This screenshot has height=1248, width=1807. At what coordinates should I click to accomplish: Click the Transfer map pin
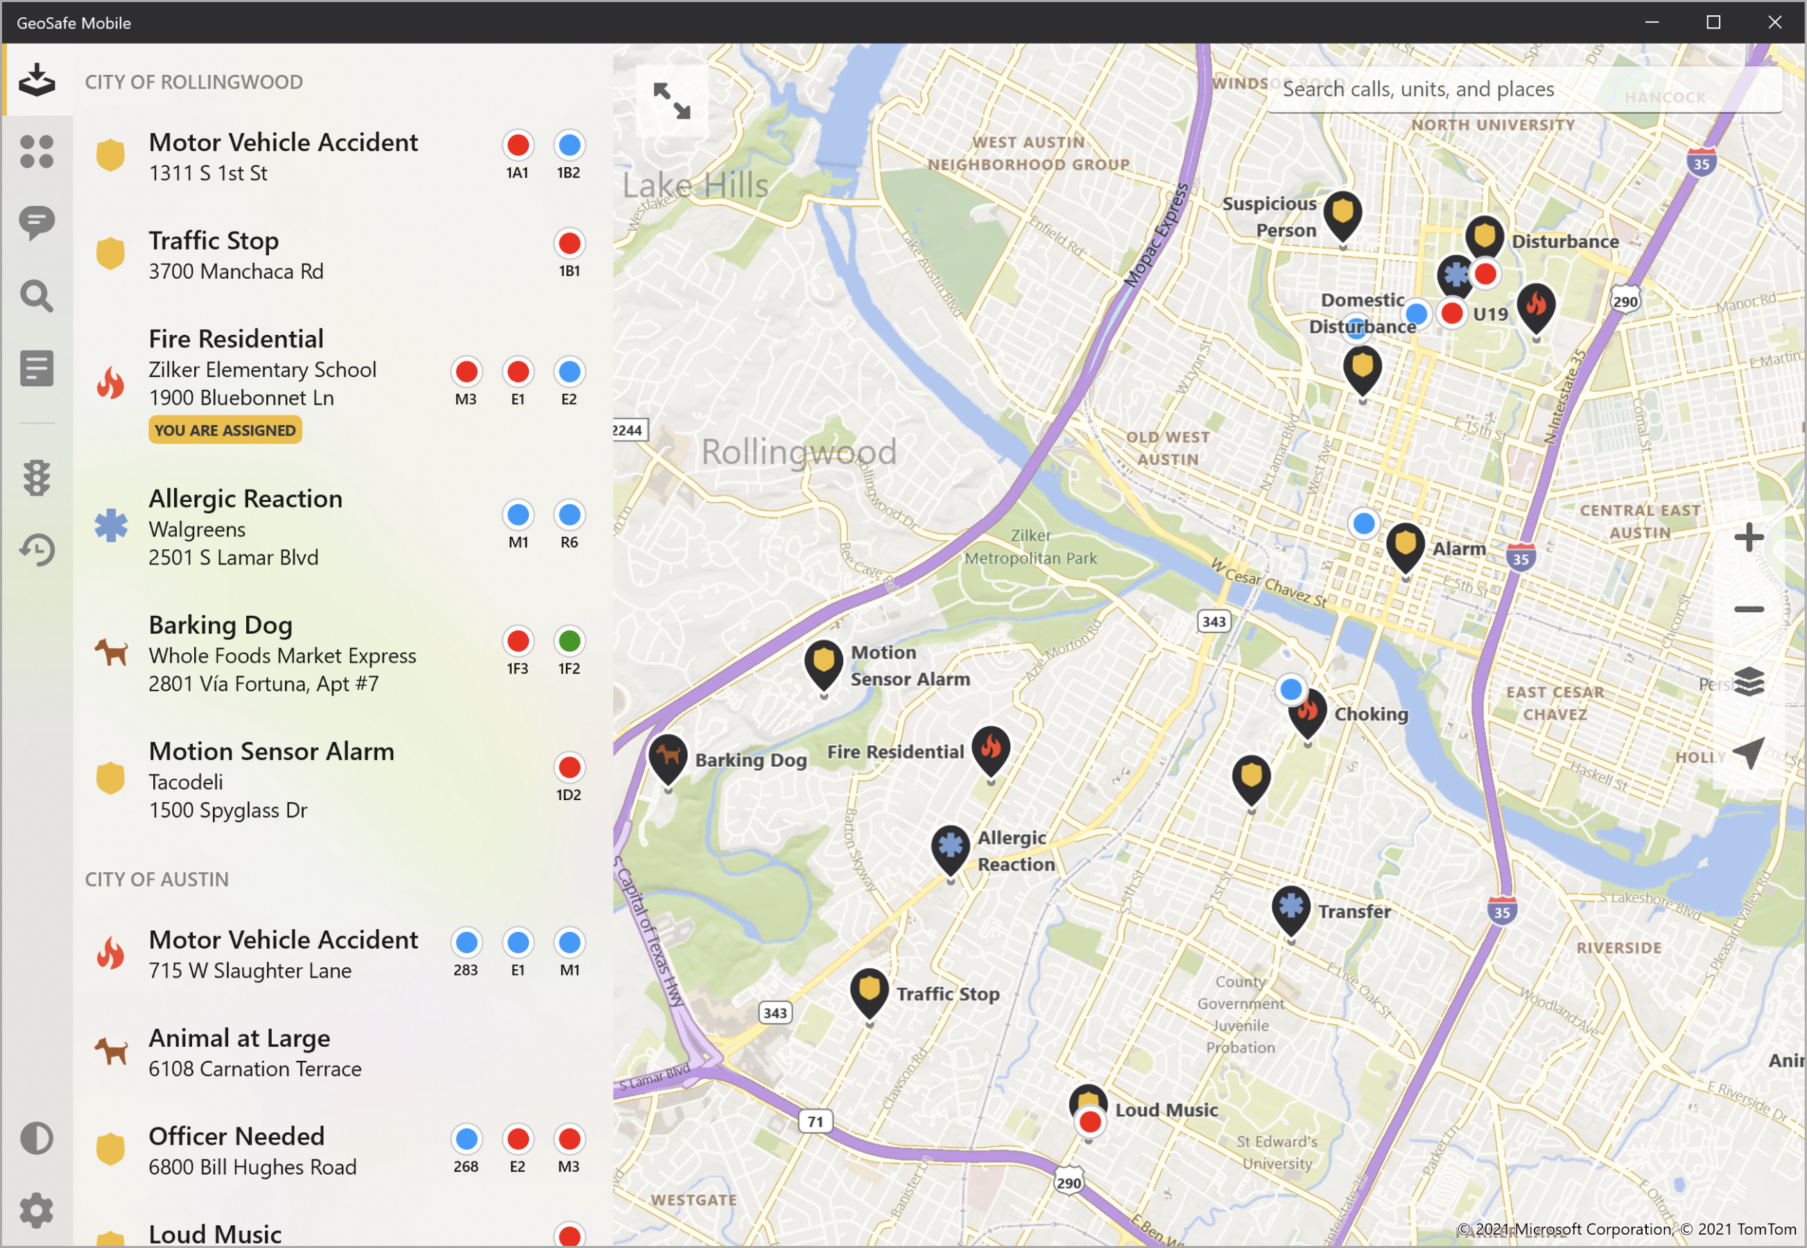[x=1291, y=911]
